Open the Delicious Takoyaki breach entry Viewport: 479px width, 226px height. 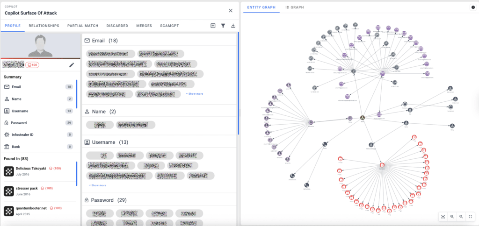32,168
